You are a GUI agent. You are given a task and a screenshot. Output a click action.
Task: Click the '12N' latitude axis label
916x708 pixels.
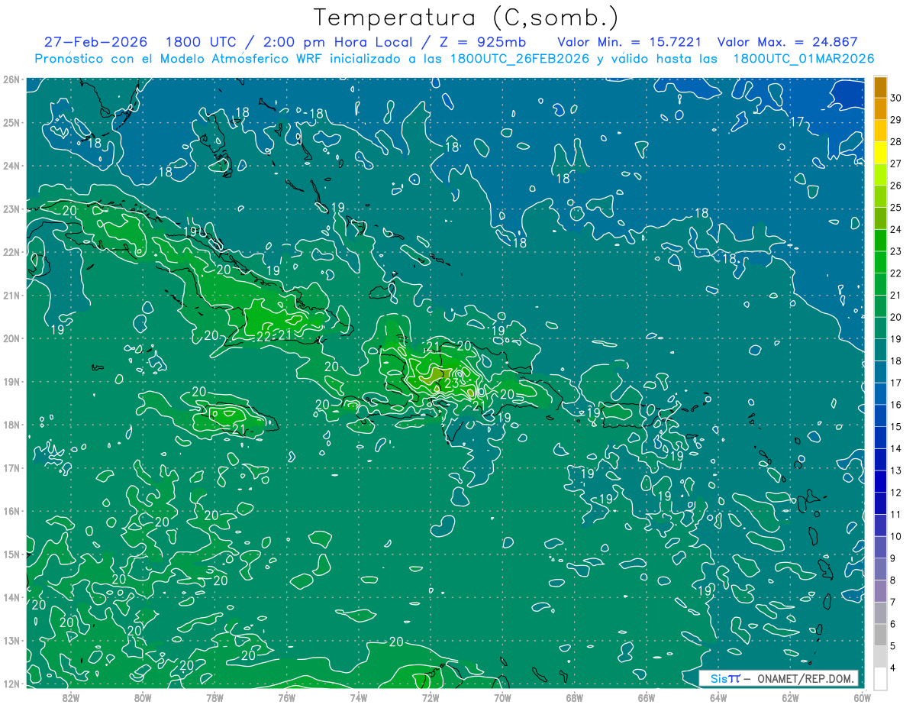(11, 684)
